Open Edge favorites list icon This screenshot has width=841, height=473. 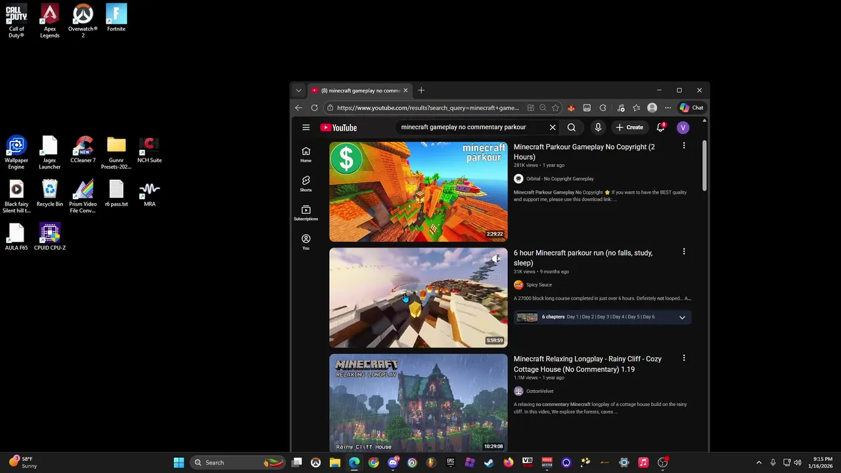tap(636, 108)
